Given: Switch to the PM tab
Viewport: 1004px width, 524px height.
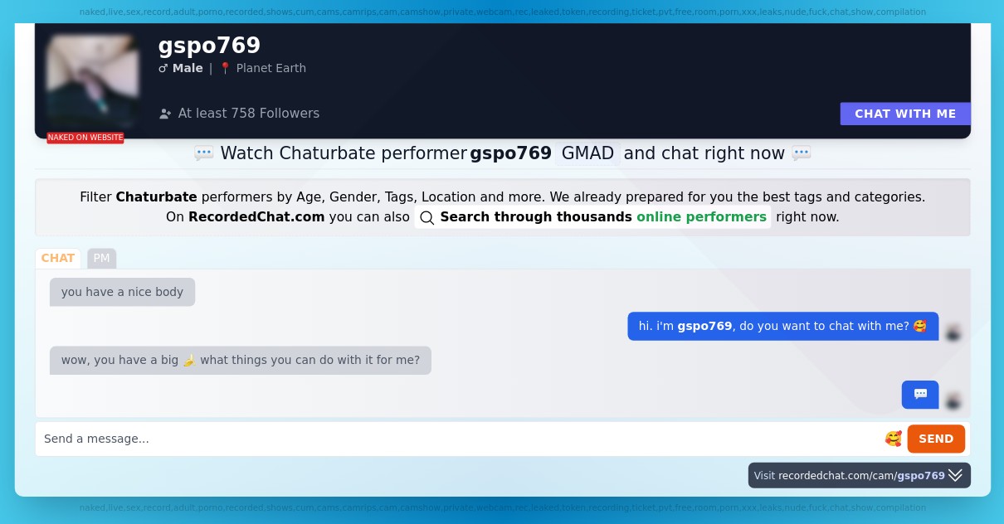Looking at the screenshot, I should click(x=101, y=258).
